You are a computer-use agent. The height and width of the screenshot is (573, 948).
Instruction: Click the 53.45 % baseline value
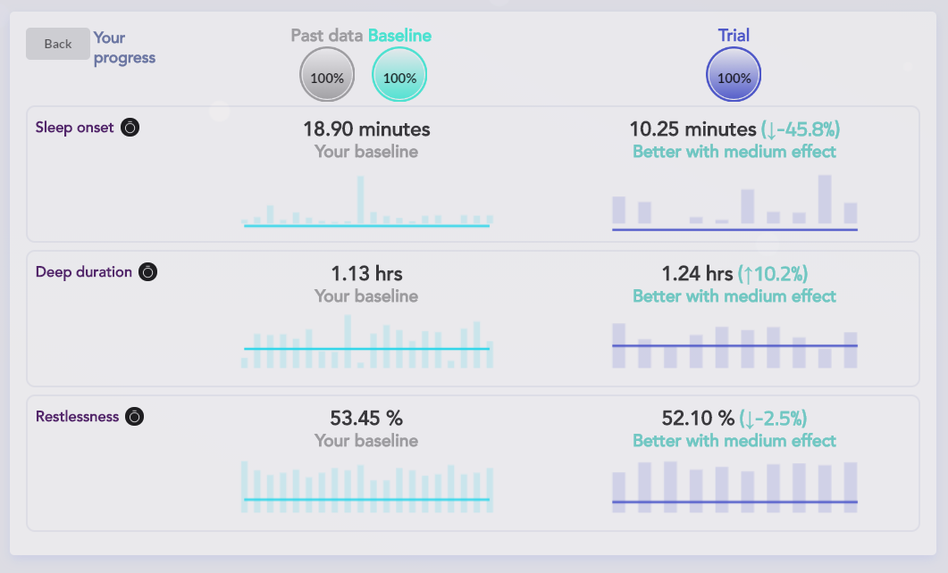coord(366,418)
